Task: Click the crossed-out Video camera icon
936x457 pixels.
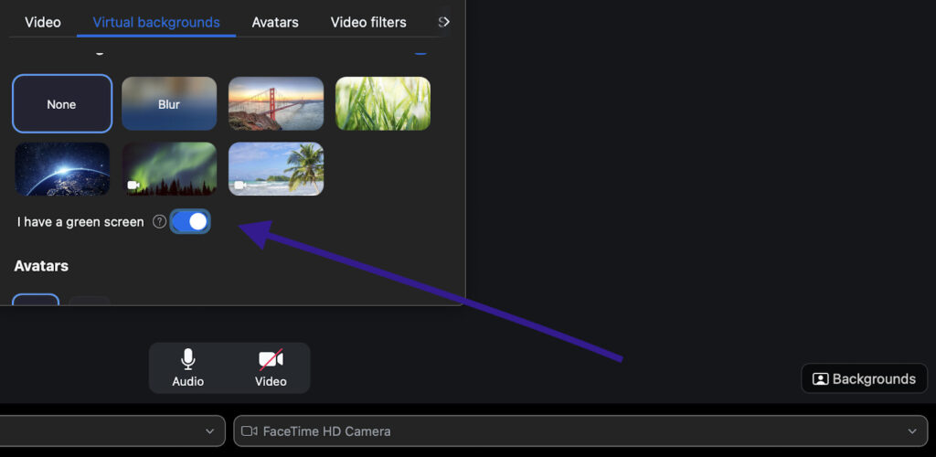Action: click(271, 359)
